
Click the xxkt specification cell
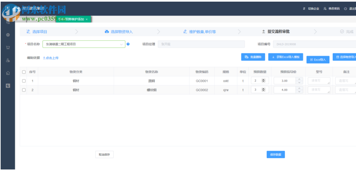click(226, 81)
